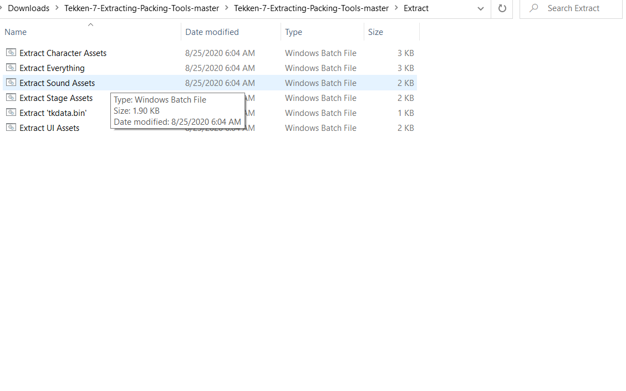Click the Extract 'tkdata.bin' batch file icon
This screenshot has width=626, height=391.
[x=11, y=113]
